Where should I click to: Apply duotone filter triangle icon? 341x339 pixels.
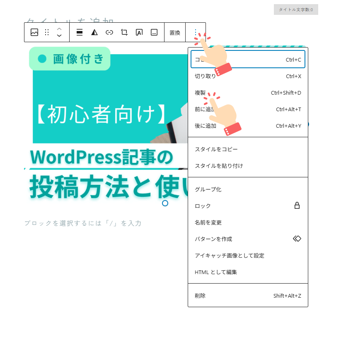[x=94, y=32]
